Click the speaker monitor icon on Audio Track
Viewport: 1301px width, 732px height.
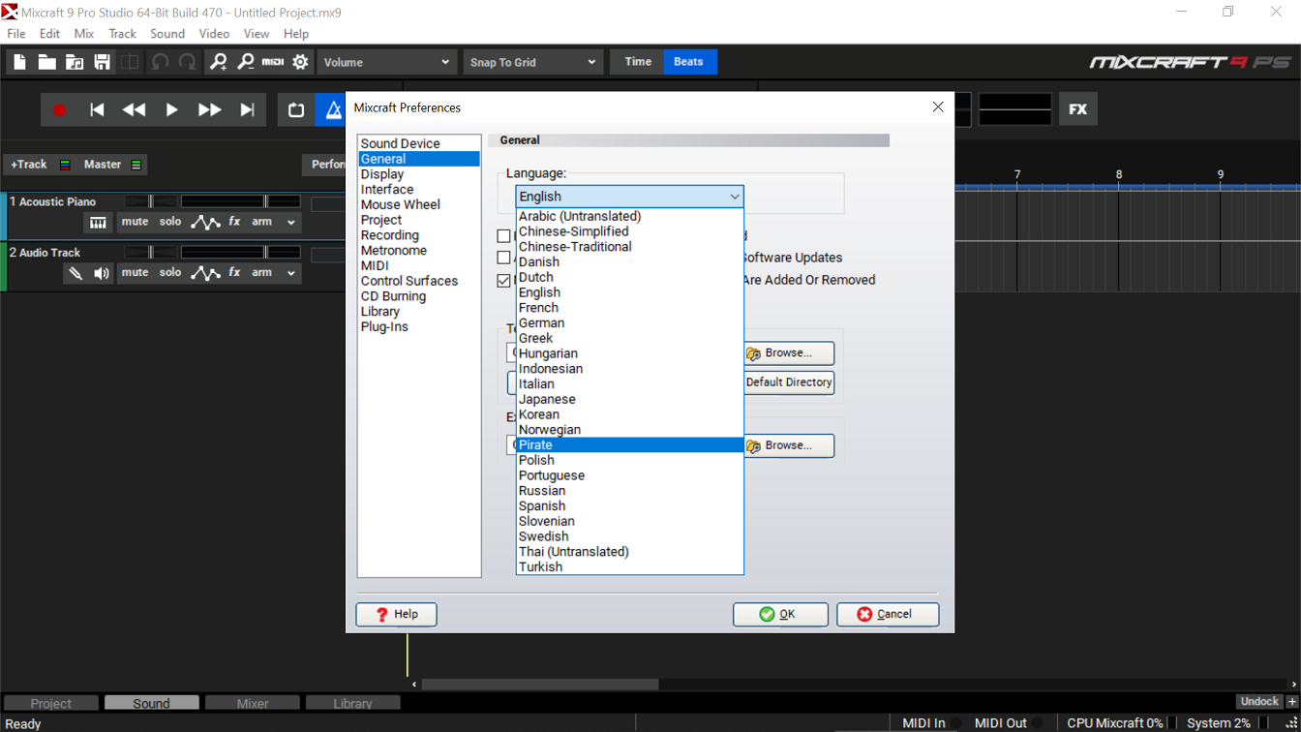tap(101, 274)
